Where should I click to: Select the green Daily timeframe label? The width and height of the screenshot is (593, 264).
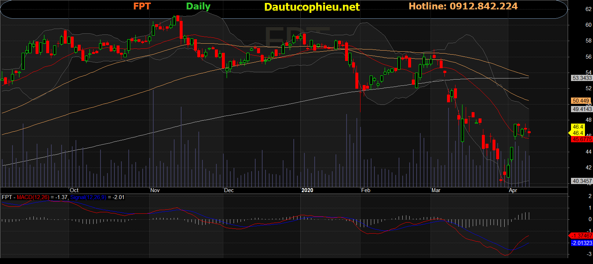pos(198,6)
